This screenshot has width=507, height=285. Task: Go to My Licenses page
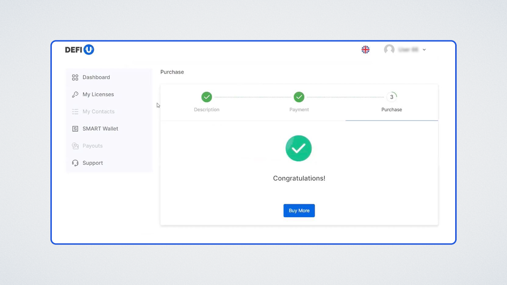point(98,94)
